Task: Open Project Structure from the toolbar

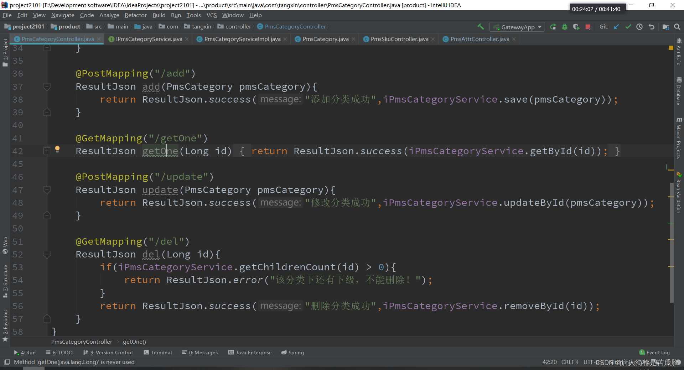Action: pos(665,27)
